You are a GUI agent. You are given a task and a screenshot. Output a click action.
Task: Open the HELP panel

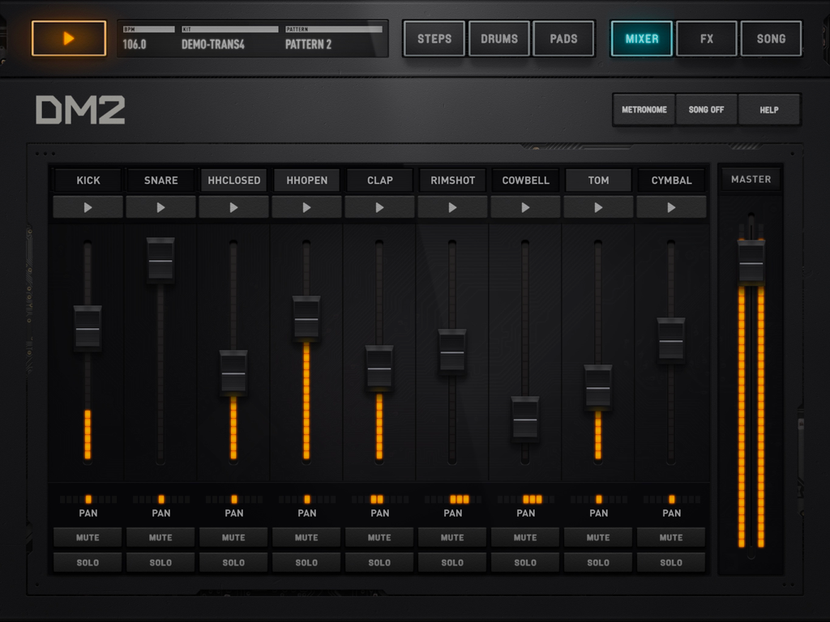click(x=768, y=109)
